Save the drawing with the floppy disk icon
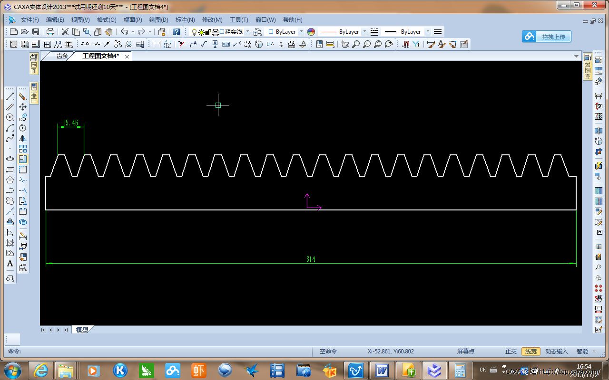 click(x=36, y=32)
